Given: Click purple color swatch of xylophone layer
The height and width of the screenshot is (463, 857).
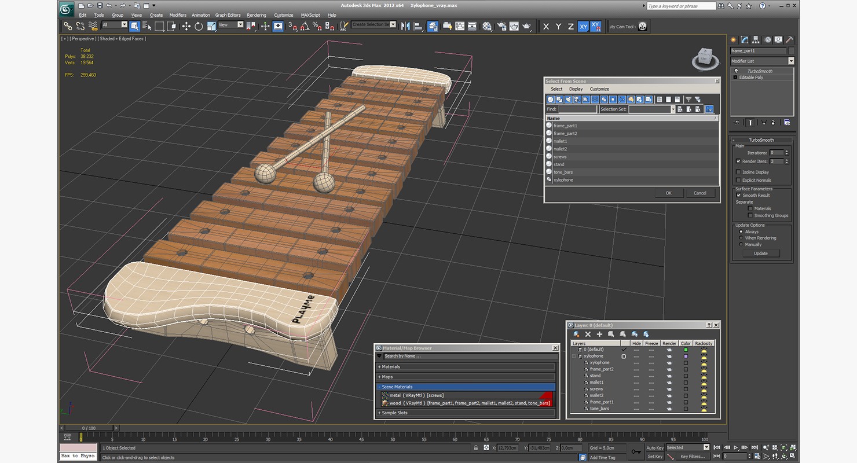Looking at the screenshot, I should [x=686, y=356].
